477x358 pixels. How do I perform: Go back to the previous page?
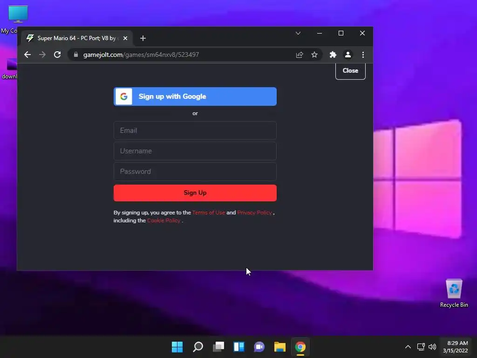click(x=27, y=55)
